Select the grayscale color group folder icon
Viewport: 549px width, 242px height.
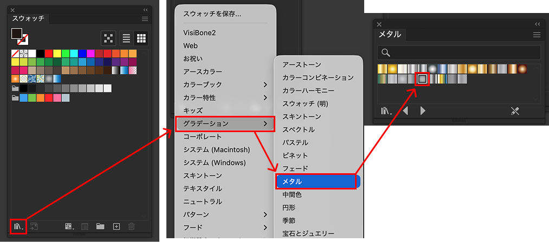point(15,88)
